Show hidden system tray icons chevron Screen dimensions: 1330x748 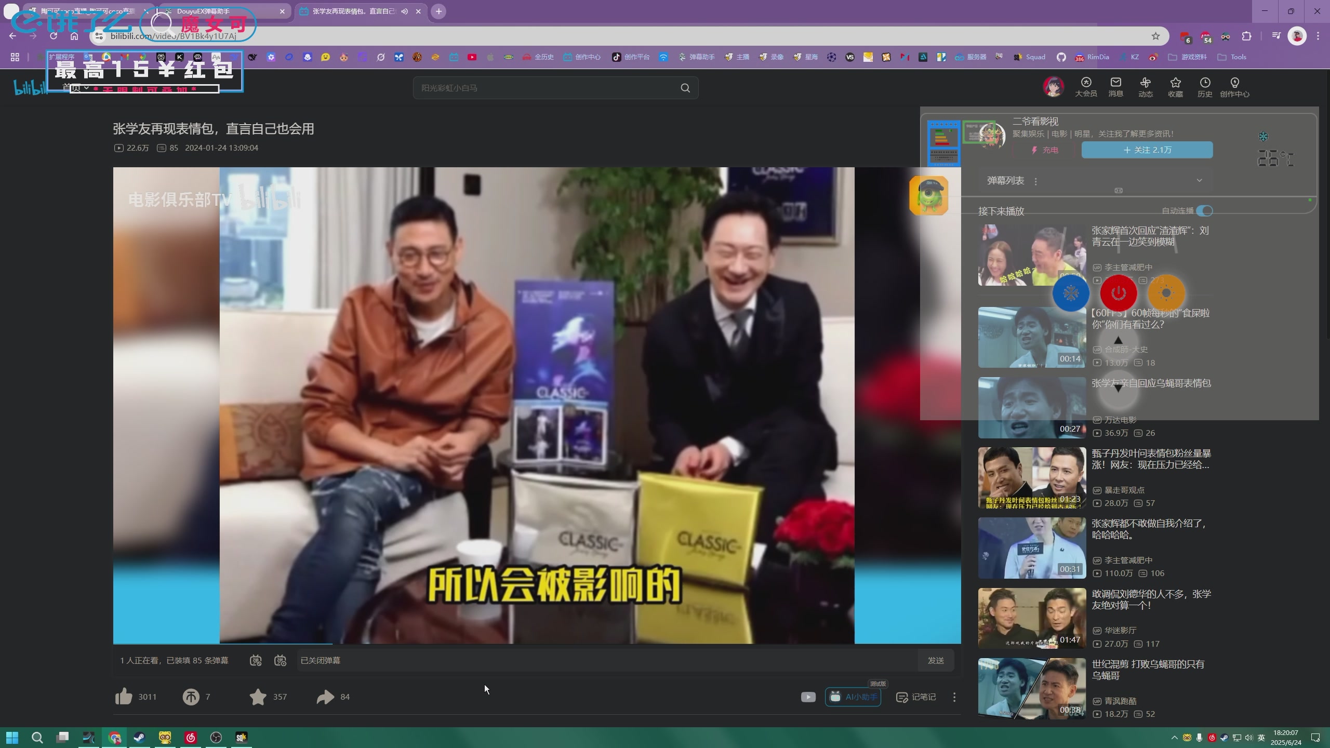pyautogui.click(x=1174, y=738)
